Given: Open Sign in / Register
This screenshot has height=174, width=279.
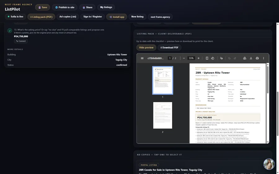Looking at the screenshot, I should tap(92, 16).
